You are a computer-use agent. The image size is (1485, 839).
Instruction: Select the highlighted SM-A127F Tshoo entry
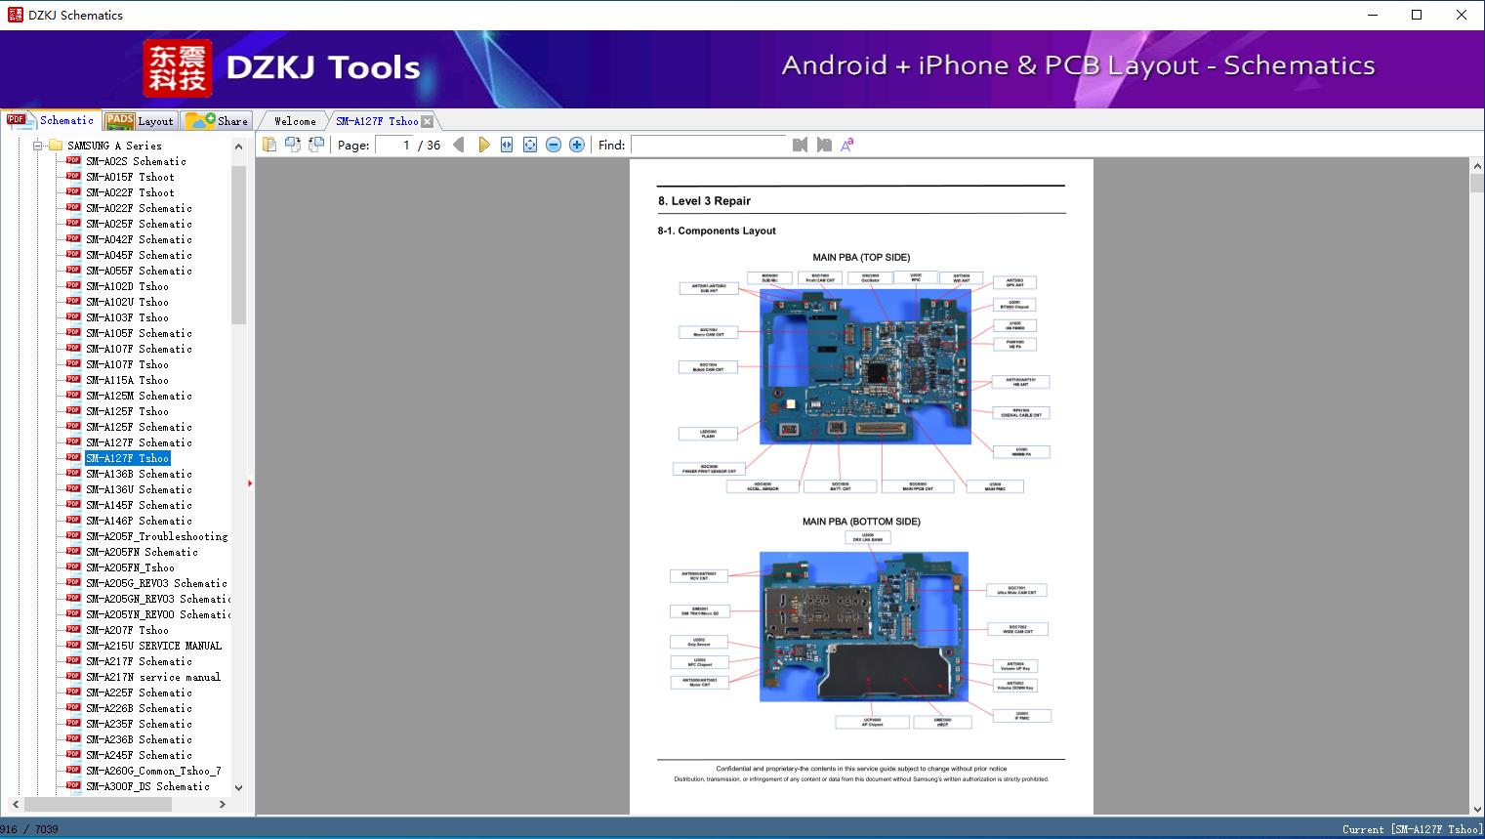127,458
